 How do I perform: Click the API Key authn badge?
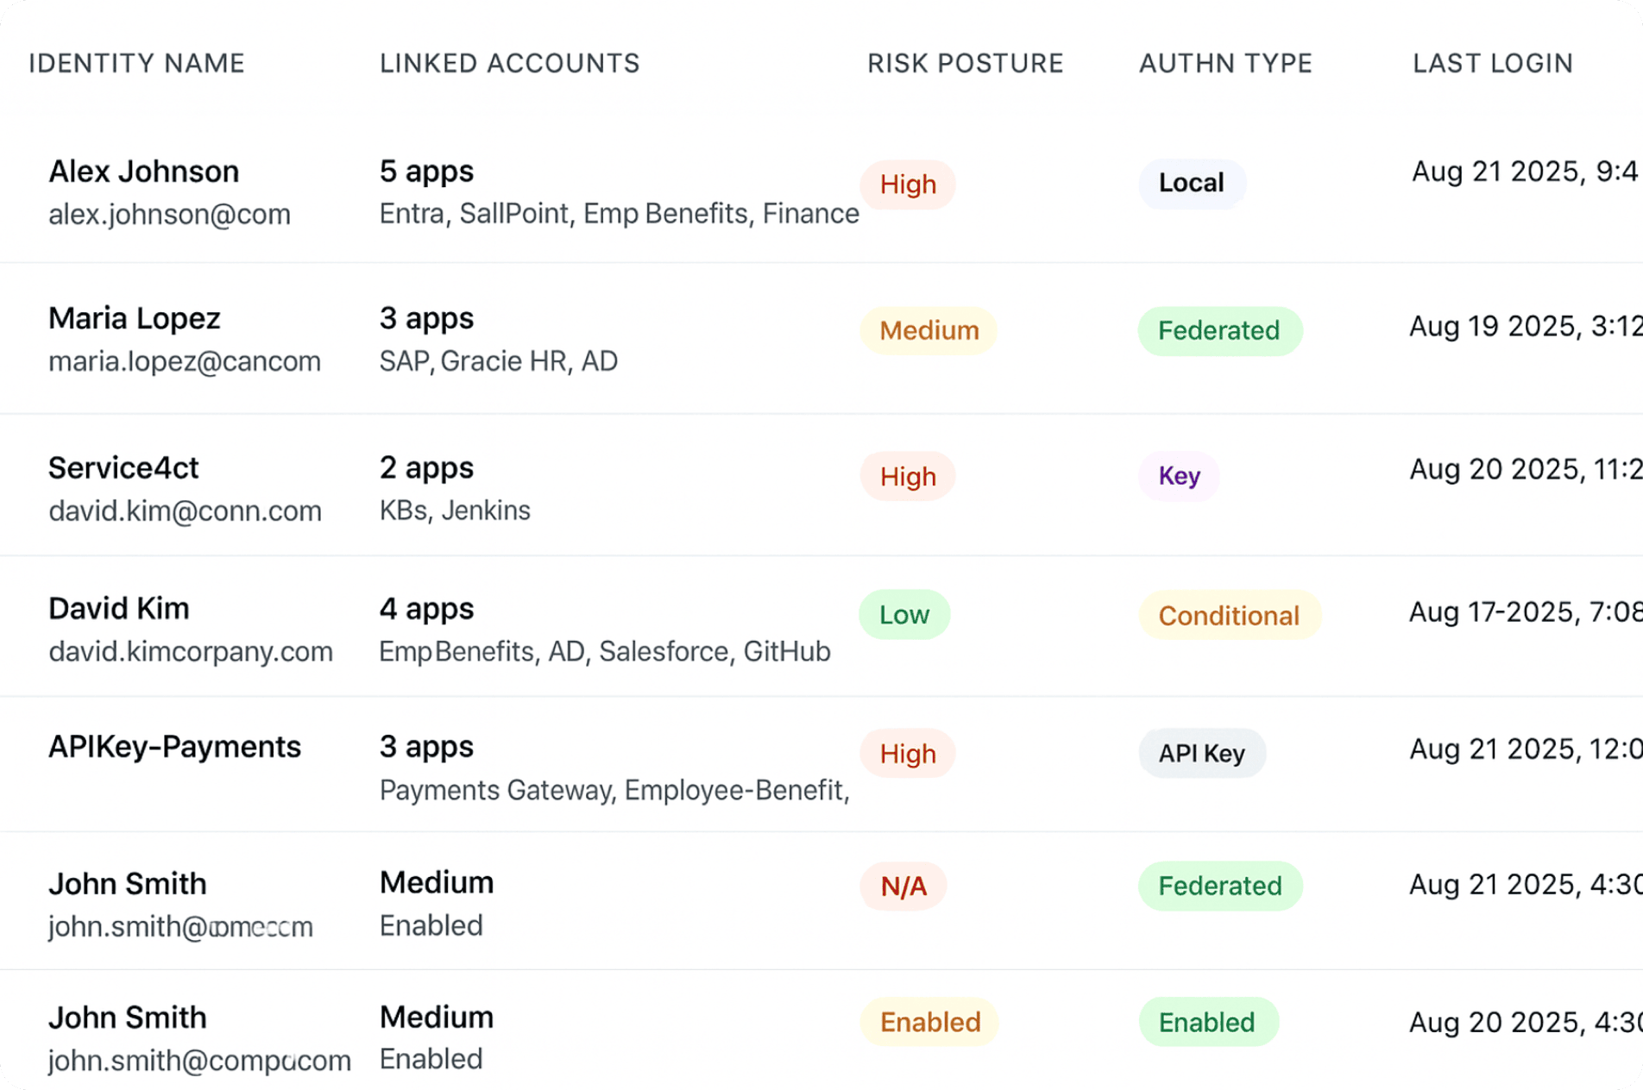coord(1201,754)
